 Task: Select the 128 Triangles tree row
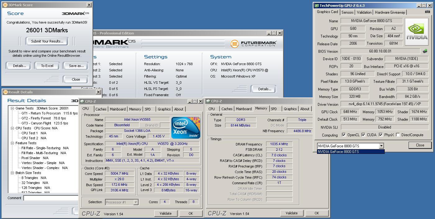35,188
